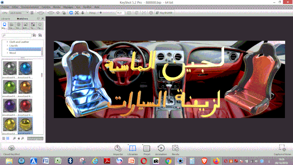Open the Animation panel icon

tap(161, 149)
